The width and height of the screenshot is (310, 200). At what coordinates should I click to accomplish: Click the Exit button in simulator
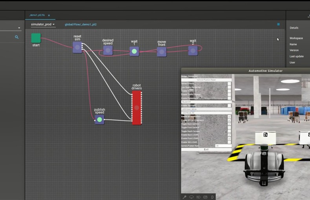(x=206, y=149)
